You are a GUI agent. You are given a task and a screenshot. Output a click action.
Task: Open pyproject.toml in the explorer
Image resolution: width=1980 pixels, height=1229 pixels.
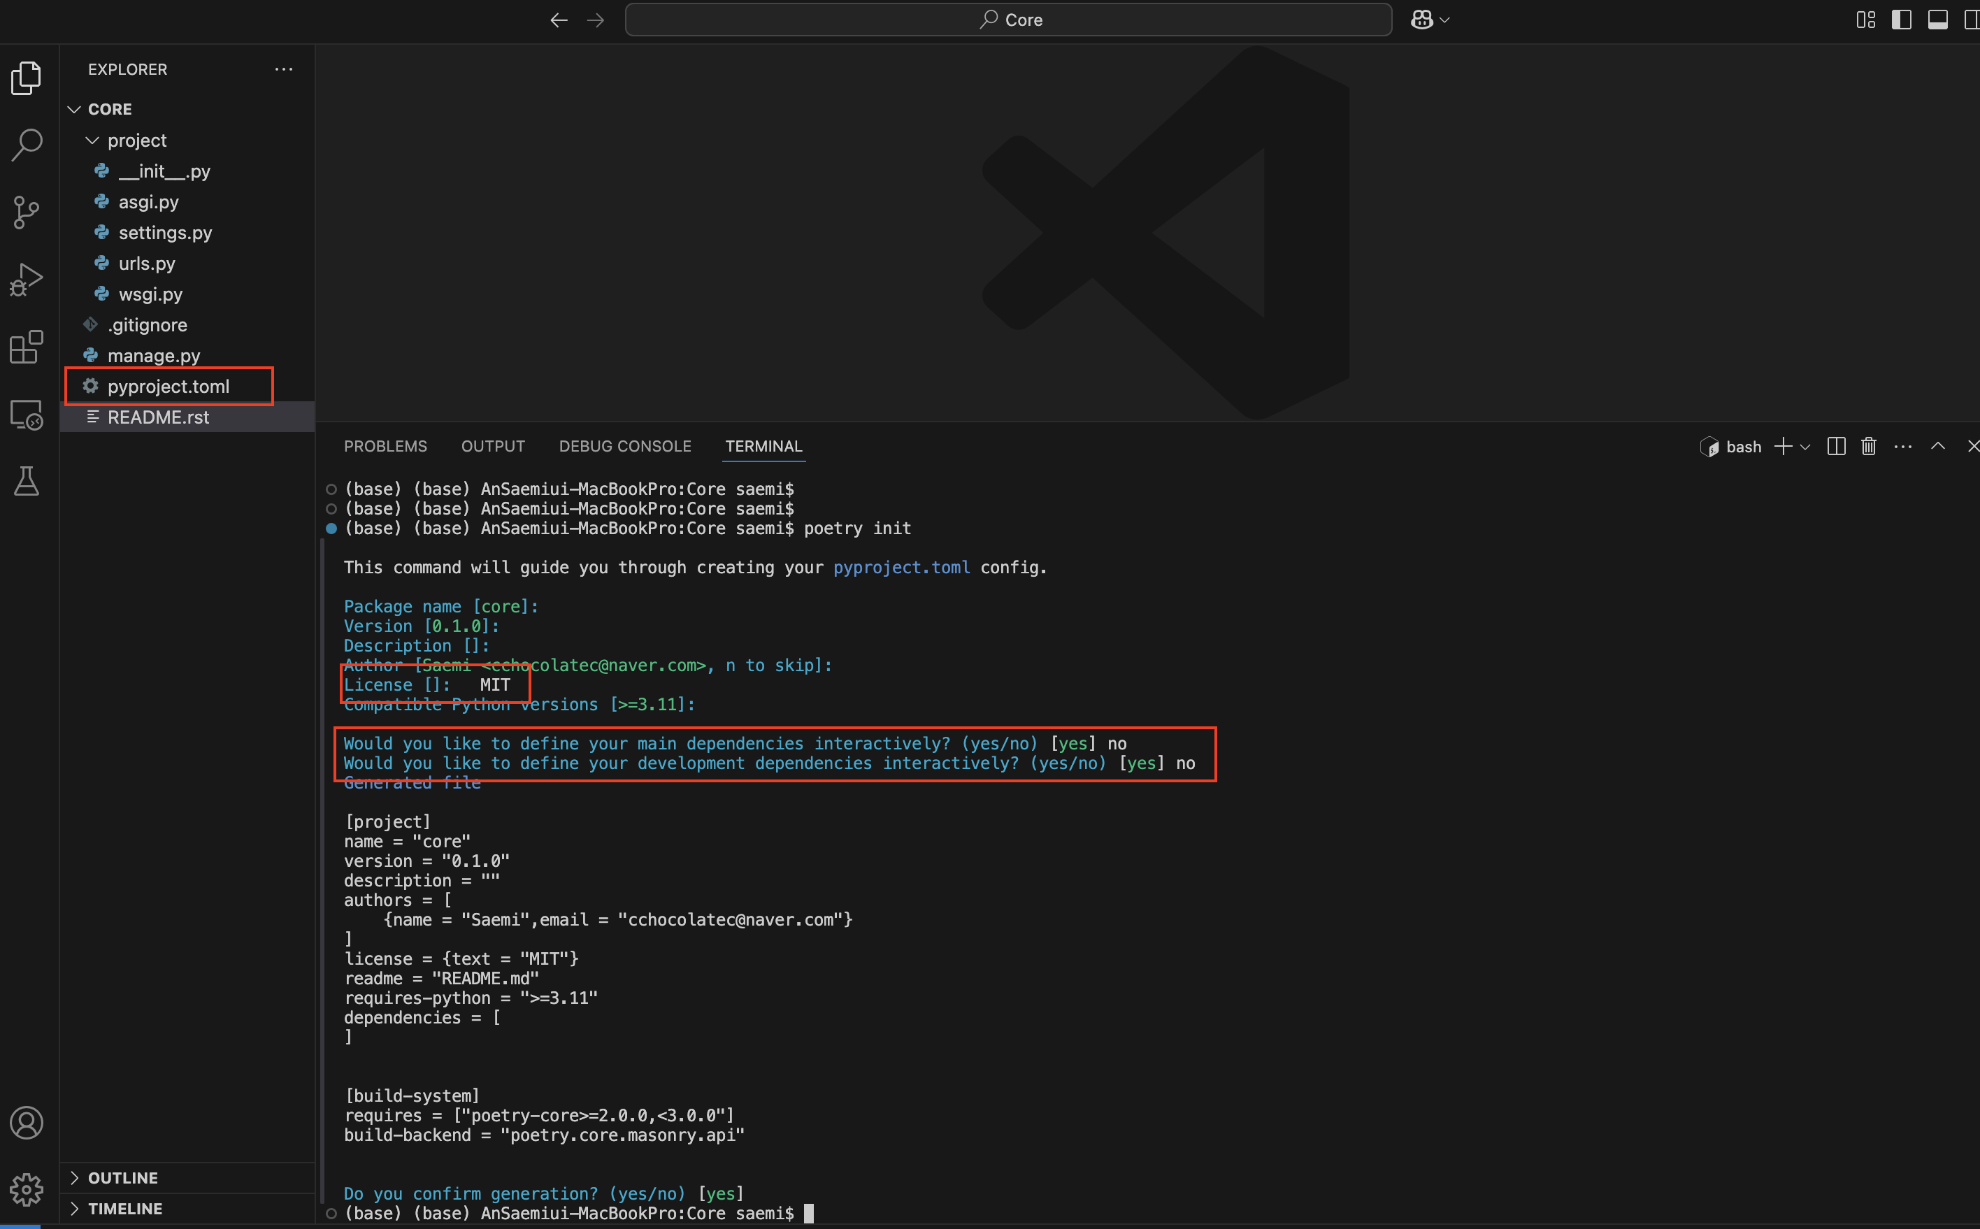[168, 386]
